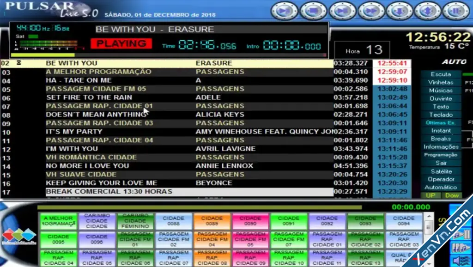
Task: Click the round up-down arrows button
Action: [428, 11]
